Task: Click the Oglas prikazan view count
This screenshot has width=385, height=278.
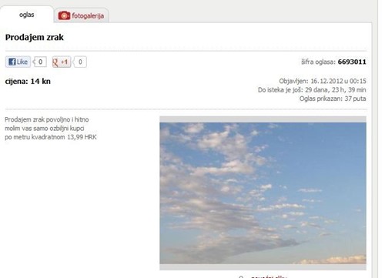Action: (x=333, y=99)
